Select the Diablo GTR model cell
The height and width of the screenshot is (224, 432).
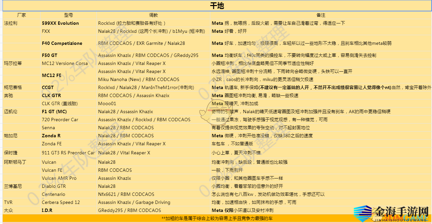tap(69, 186)
